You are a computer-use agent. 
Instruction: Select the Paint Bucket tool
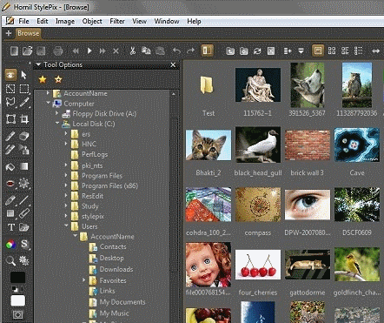tap(10, 166)
